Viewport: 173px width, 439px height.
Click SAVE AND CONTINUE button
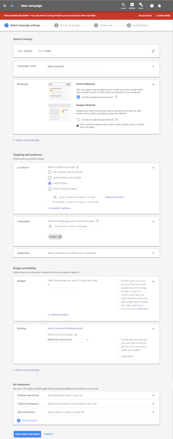(x=27, y=434)
